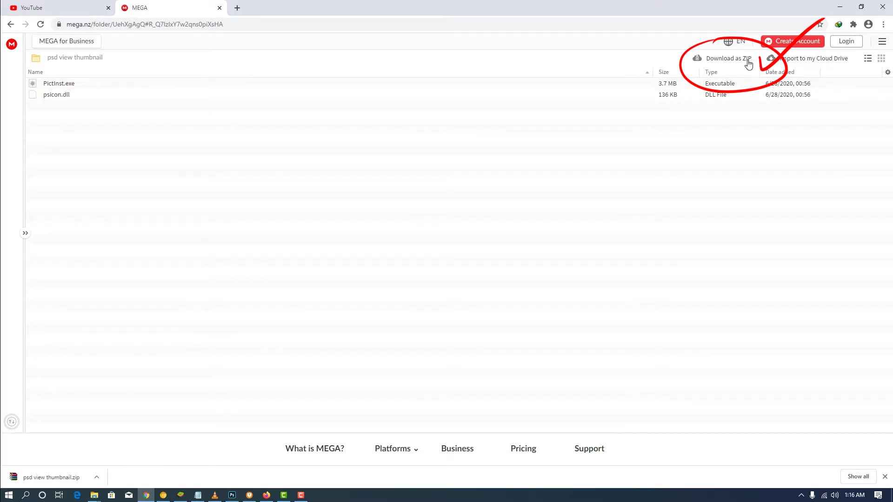The image size is (893, 502).
Task: Open File Explorer from the taskbar
Action: (x=94, y=495)
